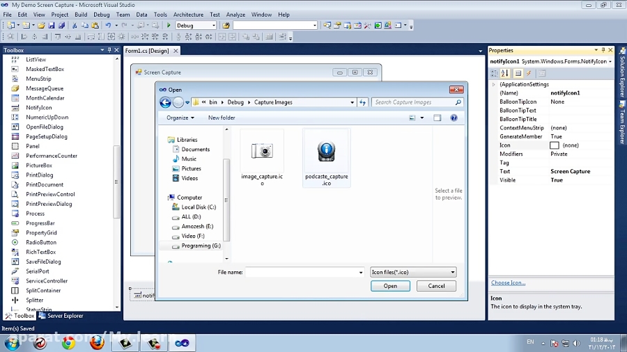Click the Alphabetical sort icon in Properties
The height and width of the screenshot is (352, 627).
pos(506,73)
